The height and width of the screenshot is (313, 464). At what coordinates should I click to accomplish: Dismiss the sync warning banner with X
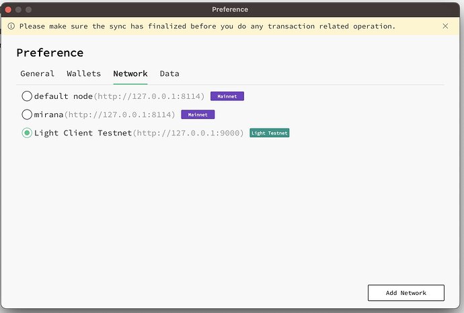click(445, 26)
